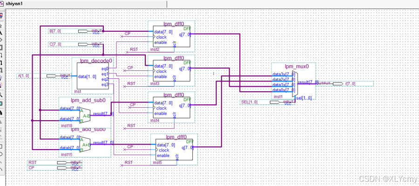This screenshot has width=419, height=186.
Task: Click the eq1 port of lpm_decode0
Action: click(105, 74)
